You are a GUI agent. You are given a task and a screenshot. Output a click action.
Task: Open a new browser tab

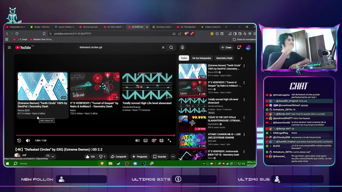tap(226, 27)
